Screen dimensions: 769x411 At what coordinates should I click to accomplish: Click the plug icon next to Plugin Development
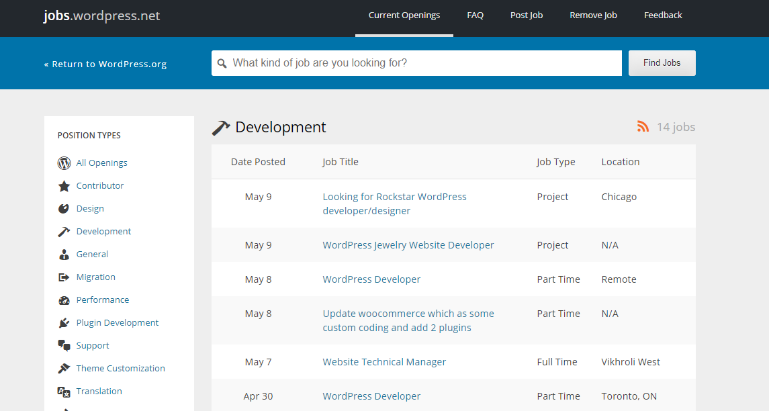(64, 323)
